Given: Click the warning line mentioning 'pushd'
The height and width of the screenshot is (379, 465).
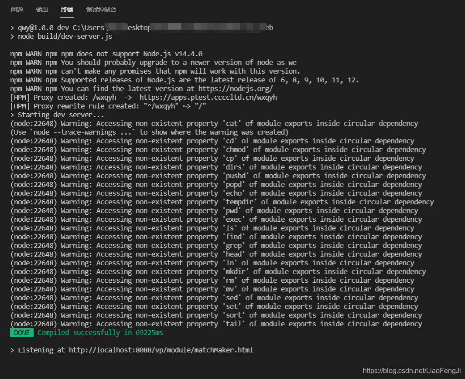Looking at the screenshot, I should pos(218,176).
